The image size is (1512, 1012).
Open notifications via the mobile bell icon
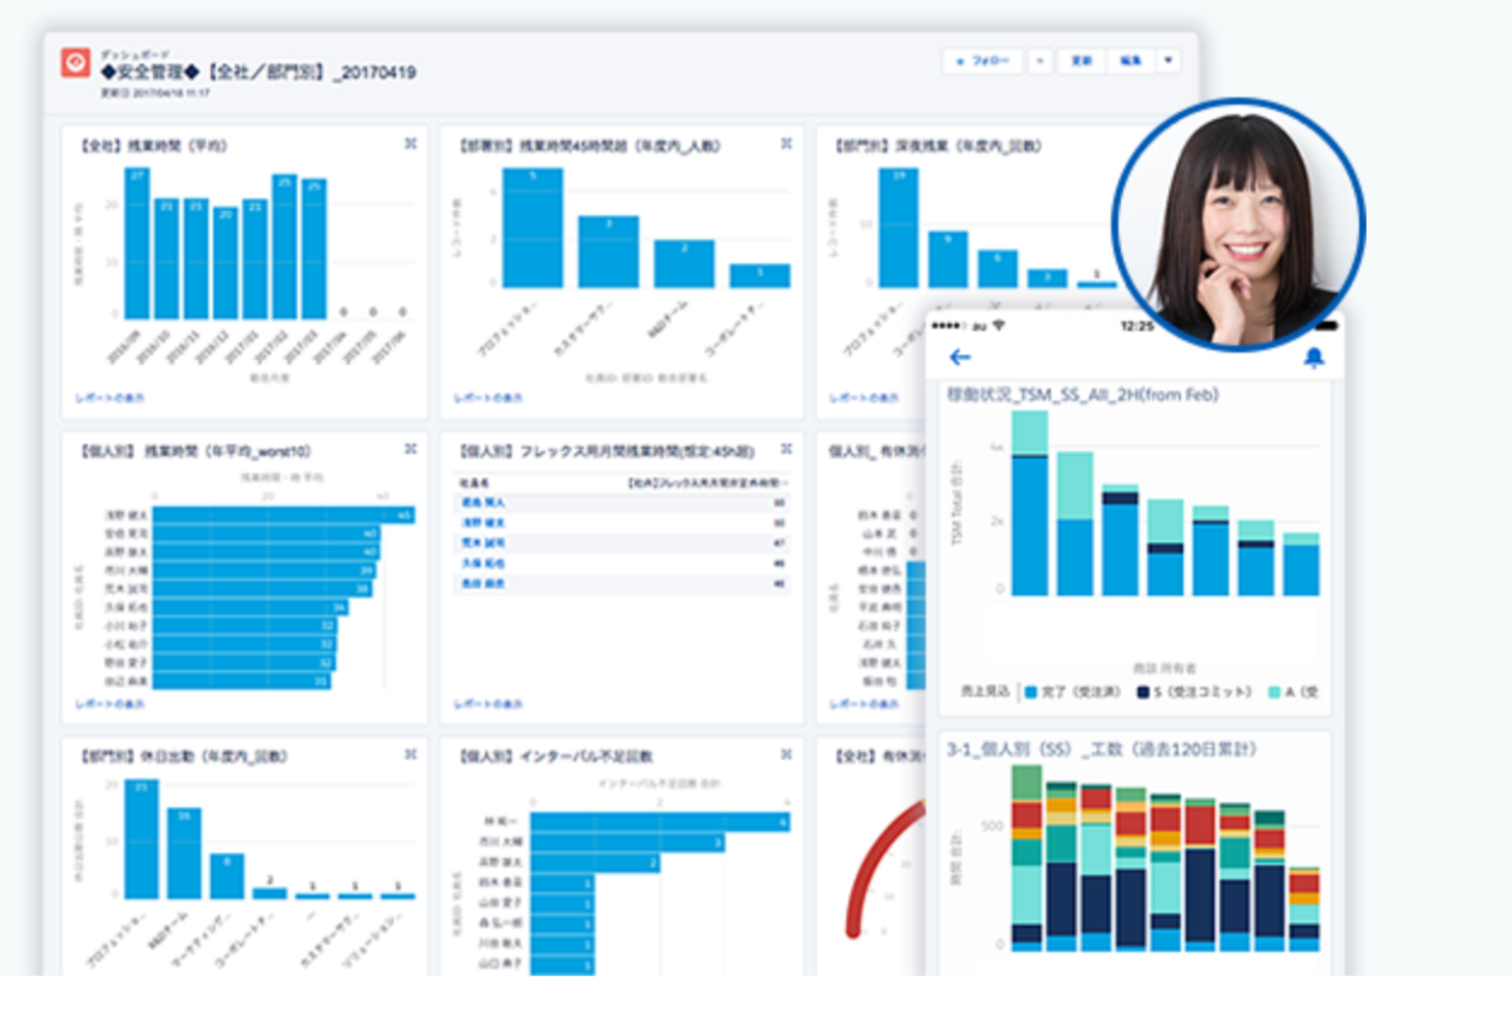(x=1313, y=358)
